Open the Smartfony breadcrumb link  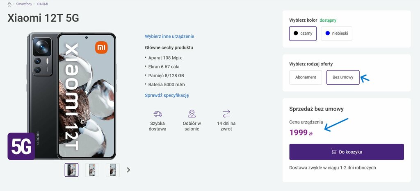pyautogui.click(x=24, y=4)
